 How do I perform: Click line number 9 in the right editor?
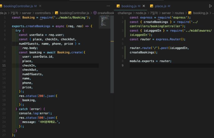coord(123,65)
